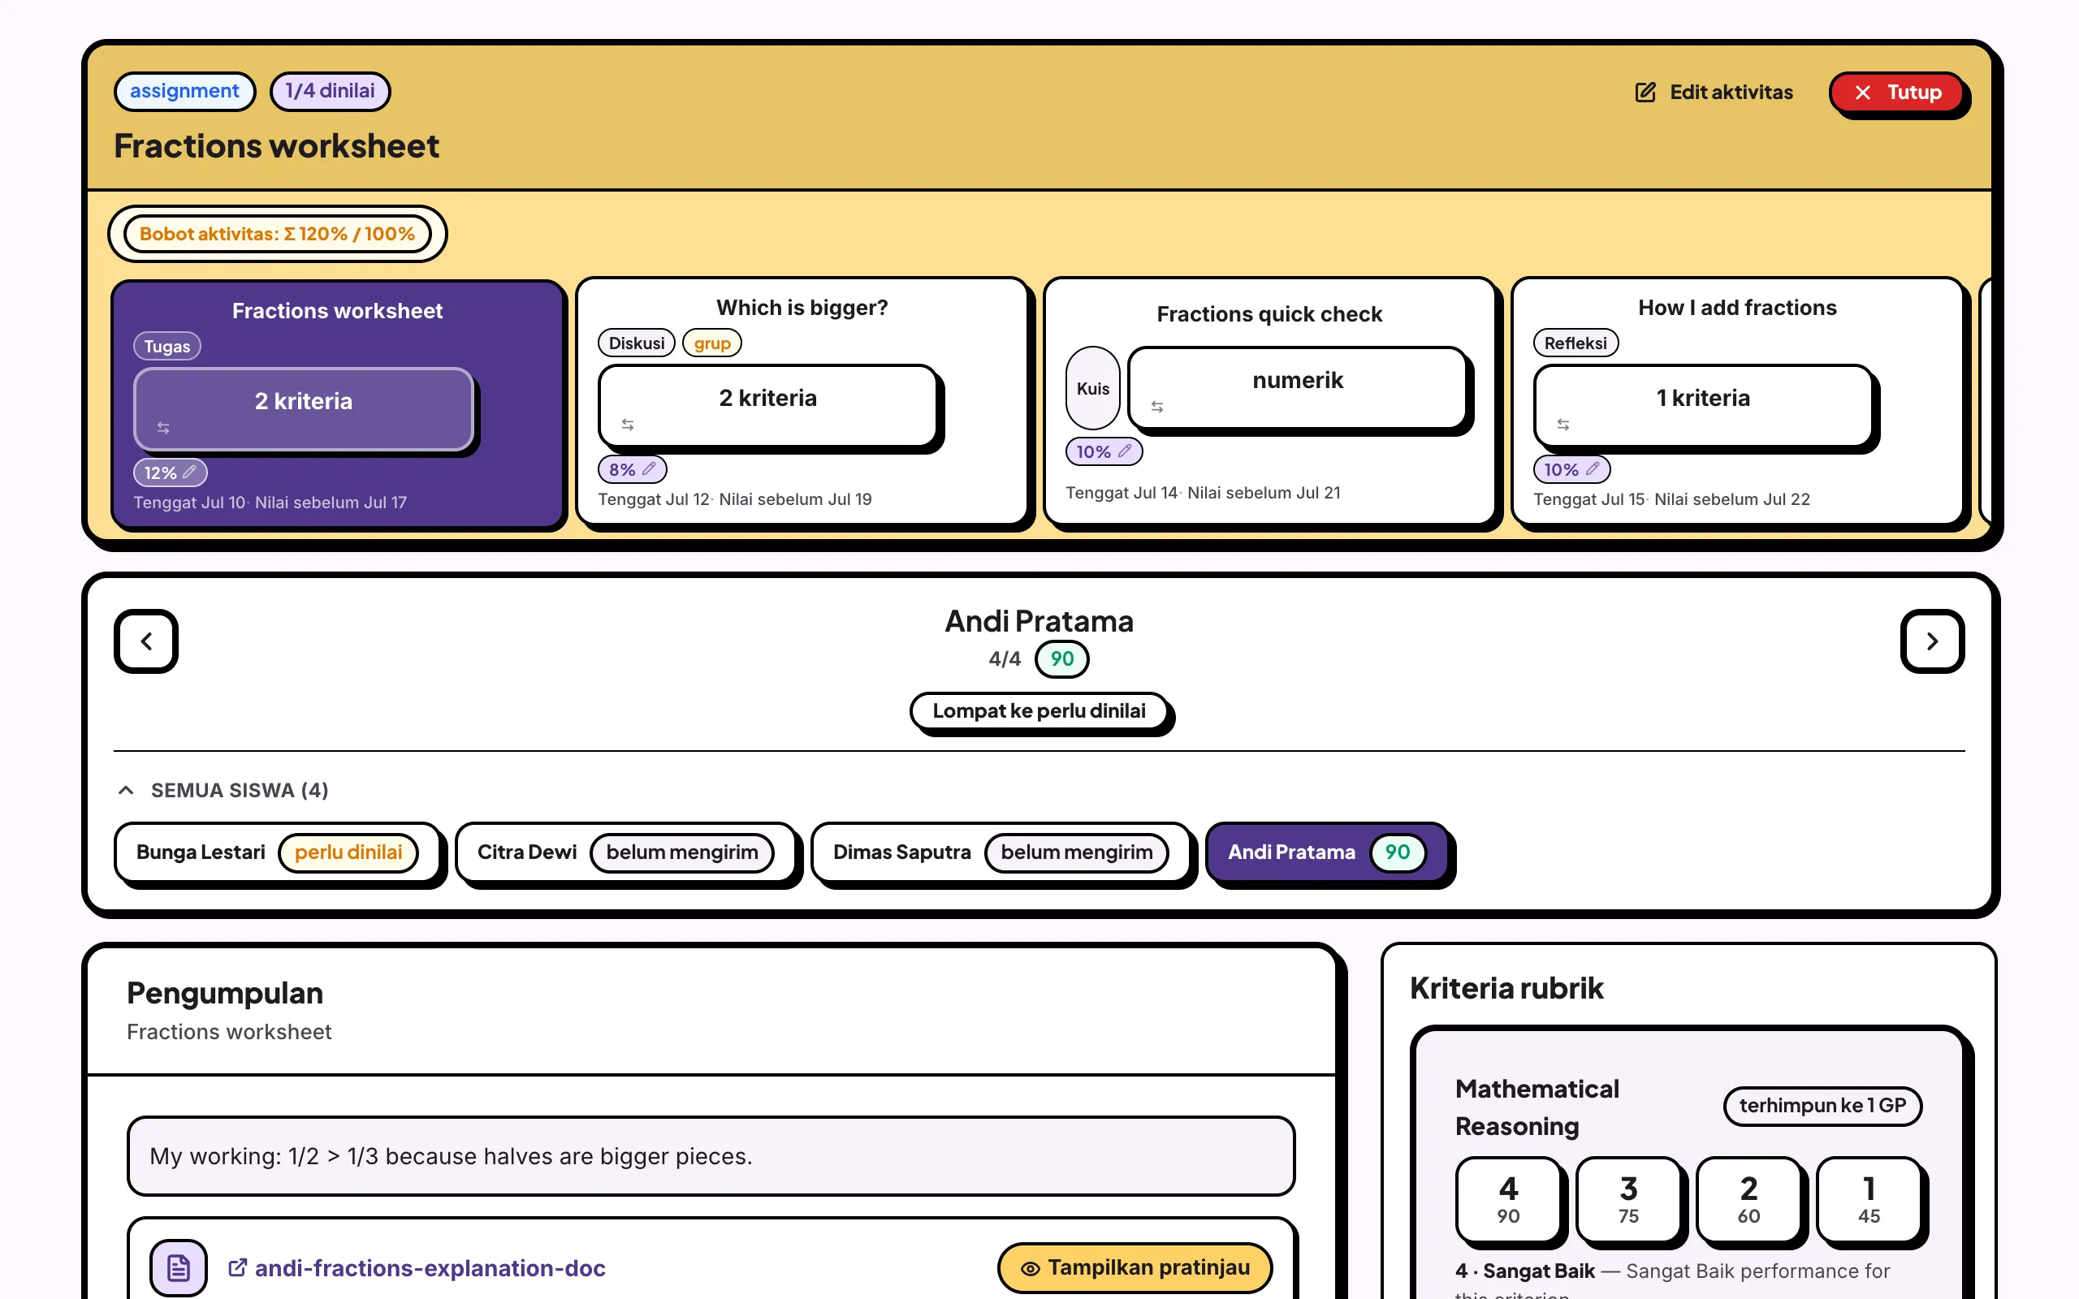Click the document file icon in Pengumpulan
The image size is (2079, 1299).
click(x=179, y=1267)
